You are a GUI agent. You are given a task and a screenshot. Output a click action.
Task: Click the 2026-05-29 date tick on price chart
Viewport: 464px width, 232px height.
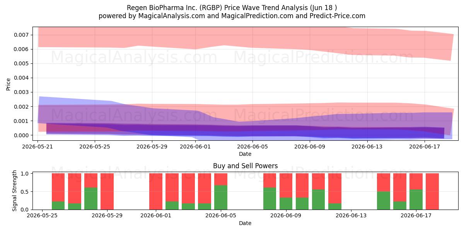tap(152, 147)
